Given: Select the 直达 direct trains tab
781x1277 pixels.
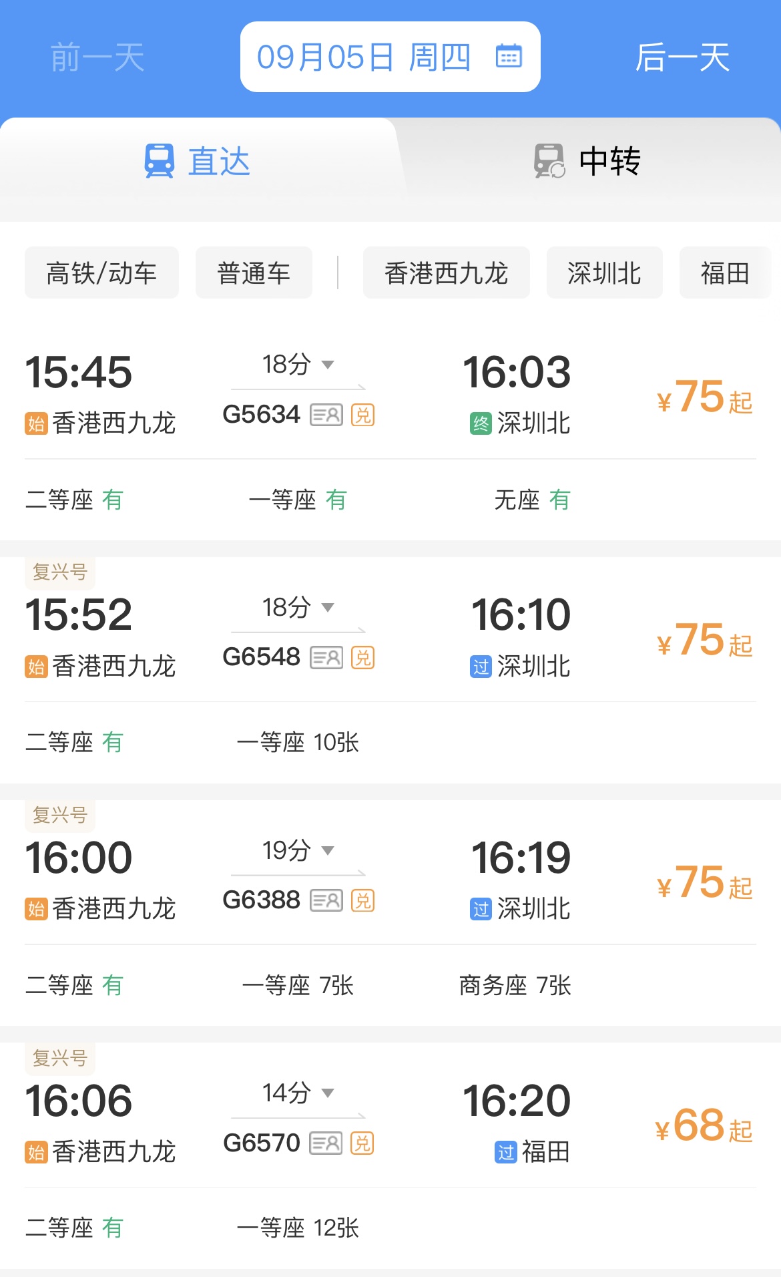Looking at the screenshot, I should pos(198,162).
